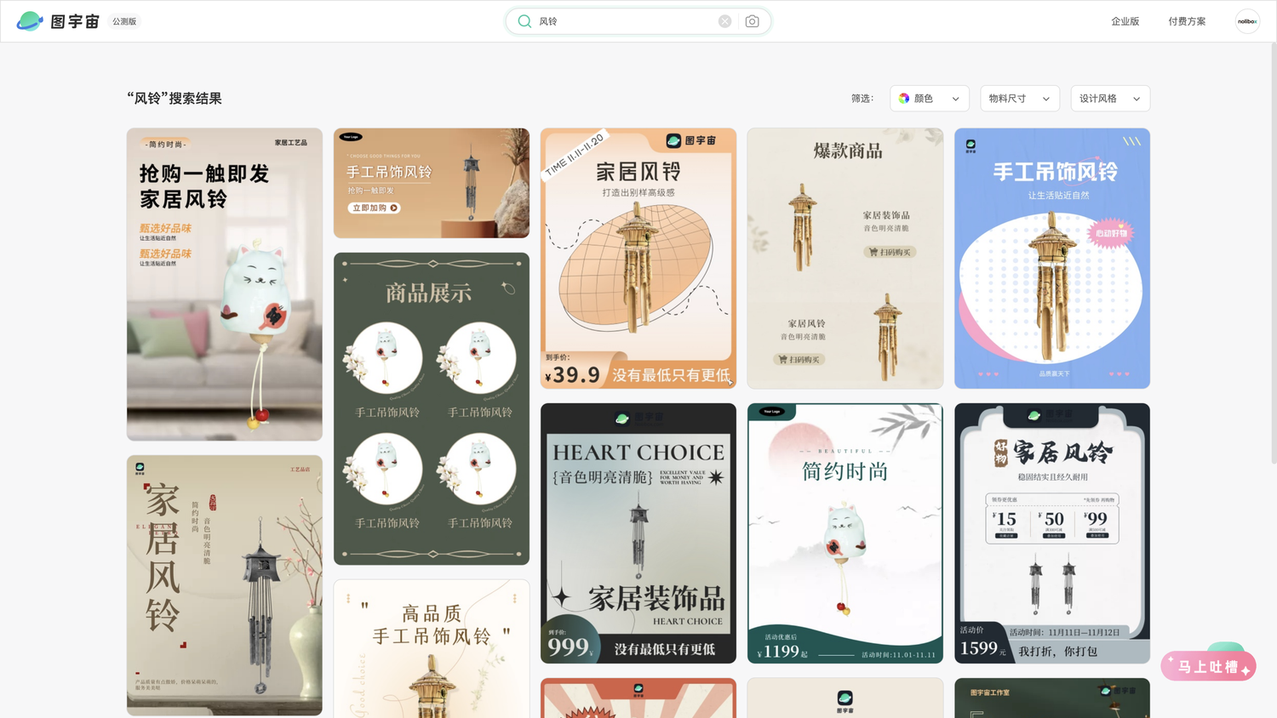Click the color wheel icon in filter
The image size is (1277, 718).
click(904, 99)
